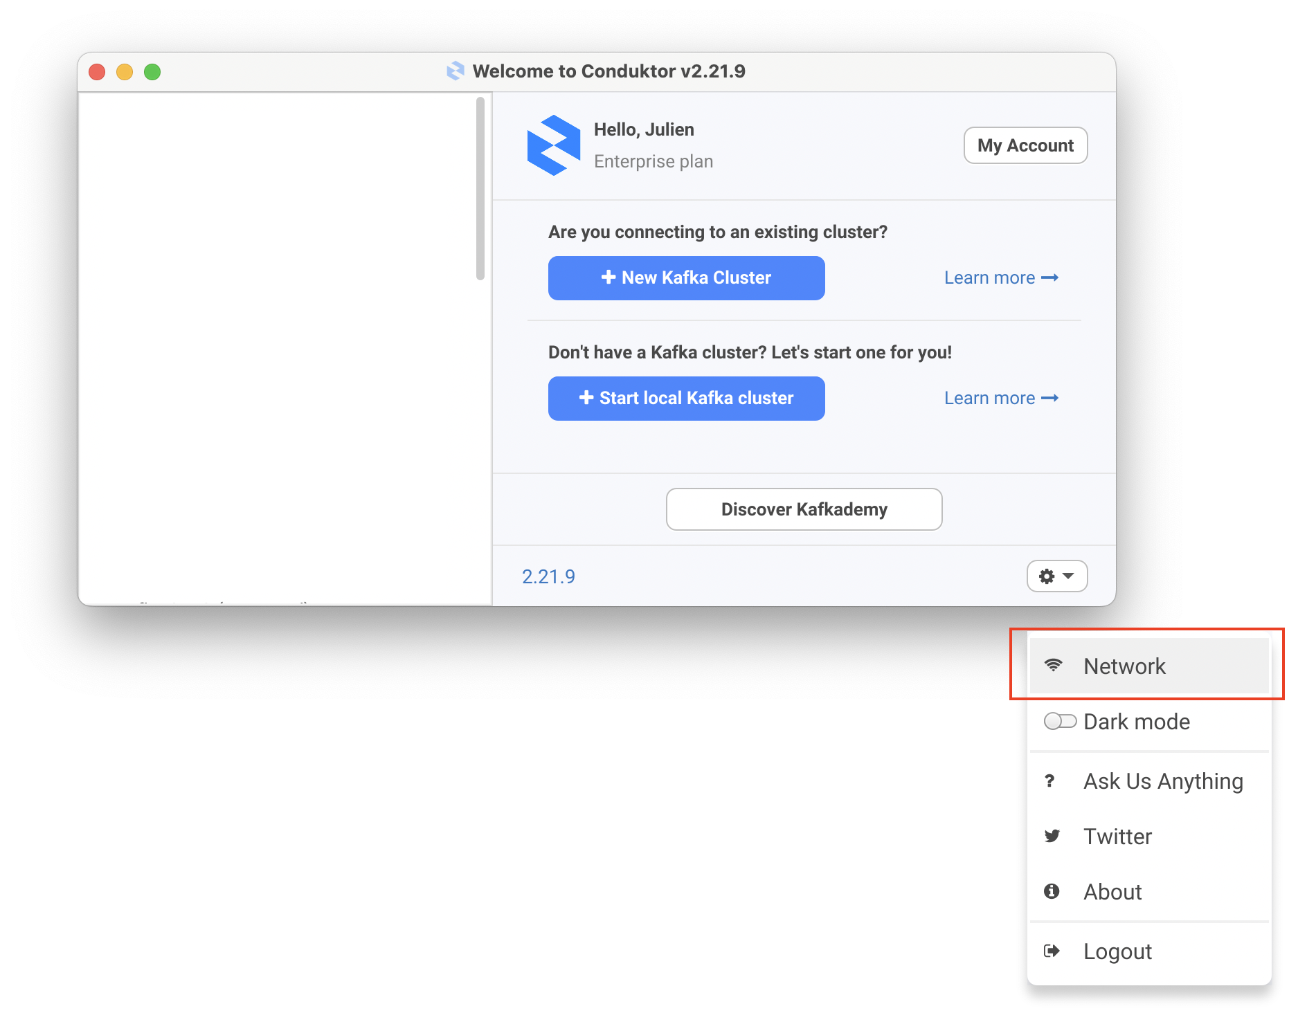This screenshot has width=1289, height=1013.
Task: Click the Twitter bird icon
Action: (x=1052, y=836)
